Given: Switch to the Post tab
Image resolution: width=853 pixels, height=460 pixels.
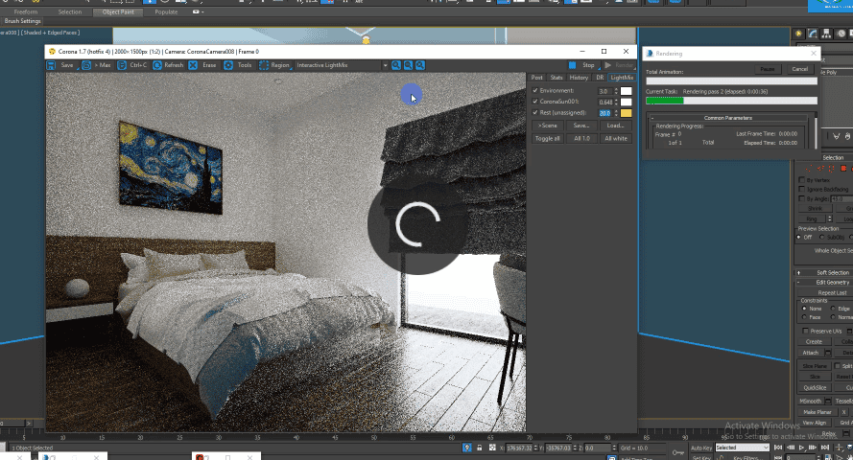Looking at the screenshot, I should click(537, 78).
